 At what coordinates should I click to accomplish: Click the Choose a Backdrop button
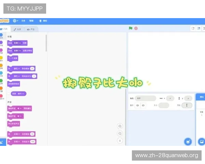pos(202,141)
